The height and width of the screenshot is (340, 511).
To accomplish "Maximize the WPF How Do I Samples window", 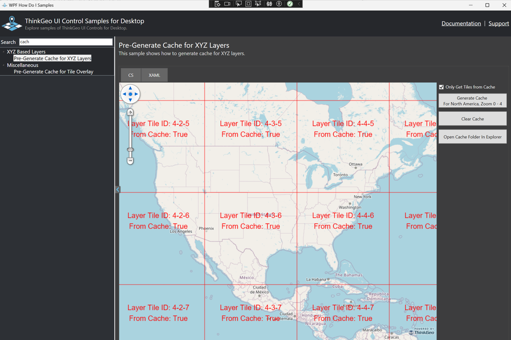I will [x=487, y=5].
